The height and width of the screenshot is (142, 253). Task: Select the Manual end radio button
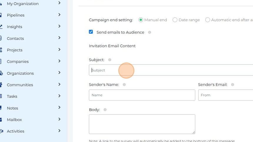click(x=141, y=20)
